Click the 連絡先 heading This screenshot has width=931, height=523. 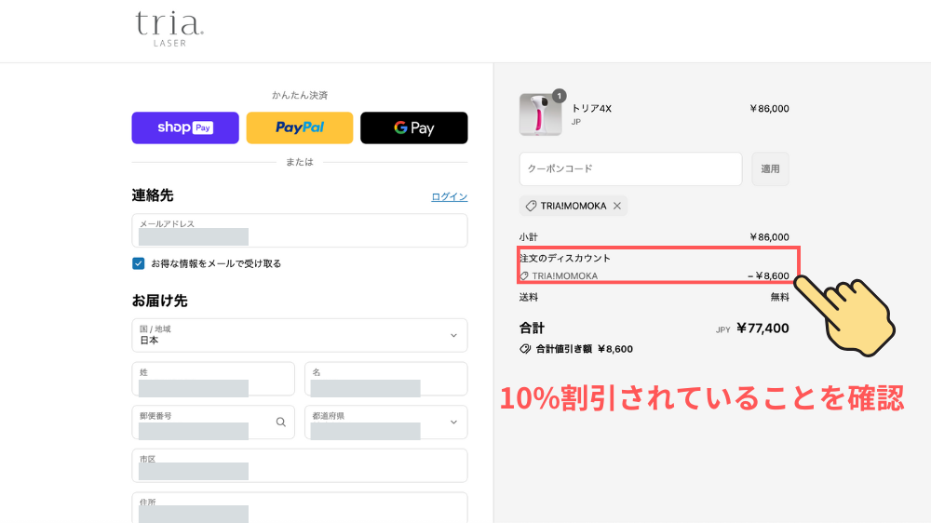[153, 195]
